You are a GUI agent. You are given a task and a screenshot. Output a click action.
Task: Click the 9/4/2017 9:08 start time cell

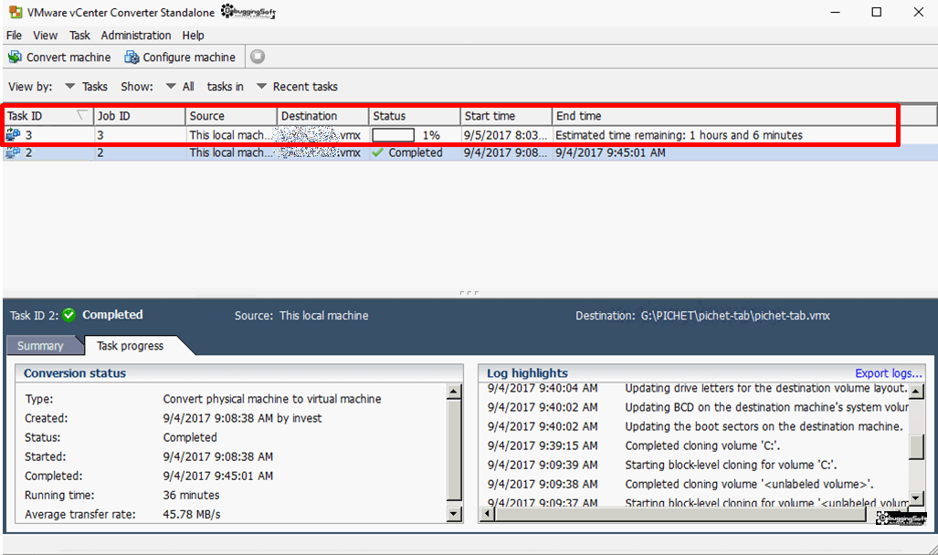(505, 152)
